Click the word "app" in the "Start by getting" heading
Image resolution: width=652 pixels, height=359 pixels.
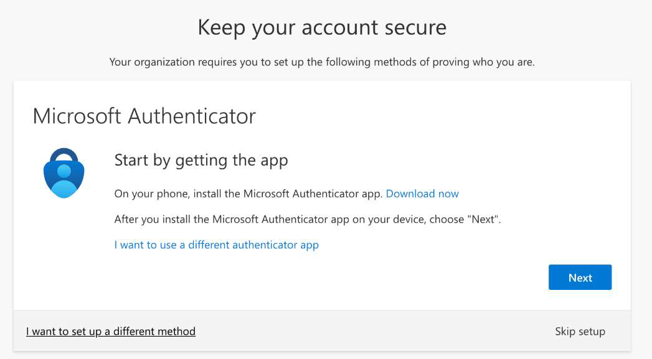tap(274, 161)
